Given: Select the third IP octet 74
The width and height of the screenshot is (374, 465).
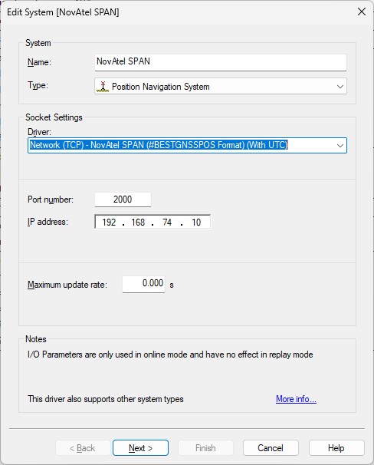Looking at the screenshot, I should point(167,222).
